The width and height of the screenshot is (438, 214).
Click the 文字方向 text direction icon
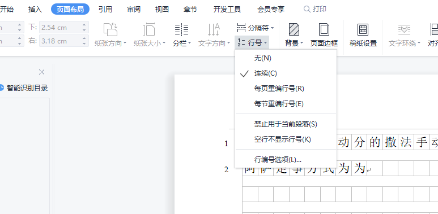(x=214, y=29)
